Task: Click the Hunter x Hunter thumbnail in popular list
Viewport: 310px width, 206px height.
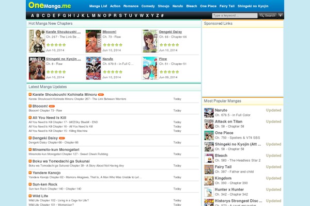Action: tap(209, 192)
